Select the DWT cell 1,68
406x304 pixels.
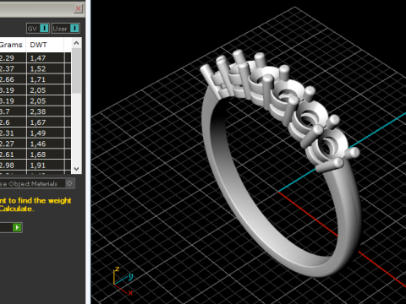coord(46,155)
